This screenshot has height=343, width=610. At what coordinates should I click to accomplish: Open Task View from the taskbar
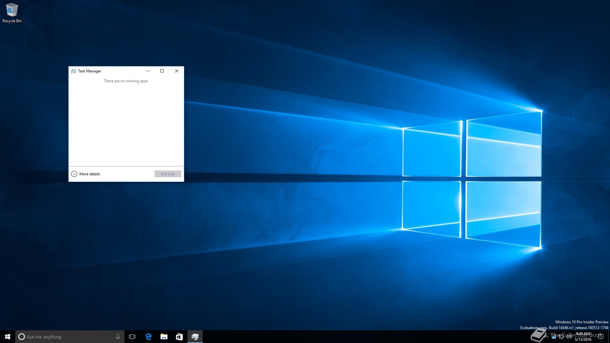pyautogui.click(x=132, y=337)
